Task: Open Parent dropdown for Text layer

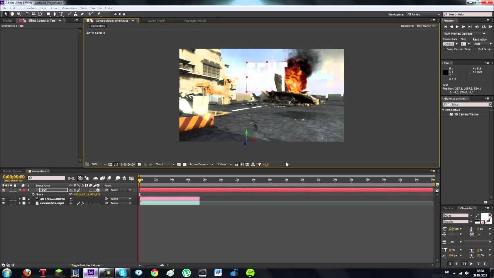Action: 121,190
